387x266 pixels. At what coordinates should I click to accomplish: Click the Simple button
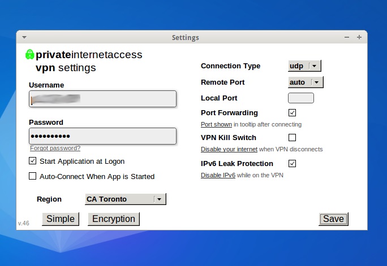coord(61,219)
